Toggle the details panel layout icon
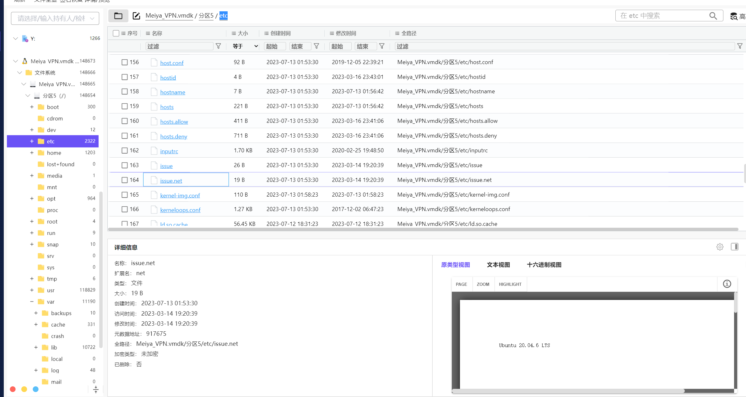 (x=734, y=247)
